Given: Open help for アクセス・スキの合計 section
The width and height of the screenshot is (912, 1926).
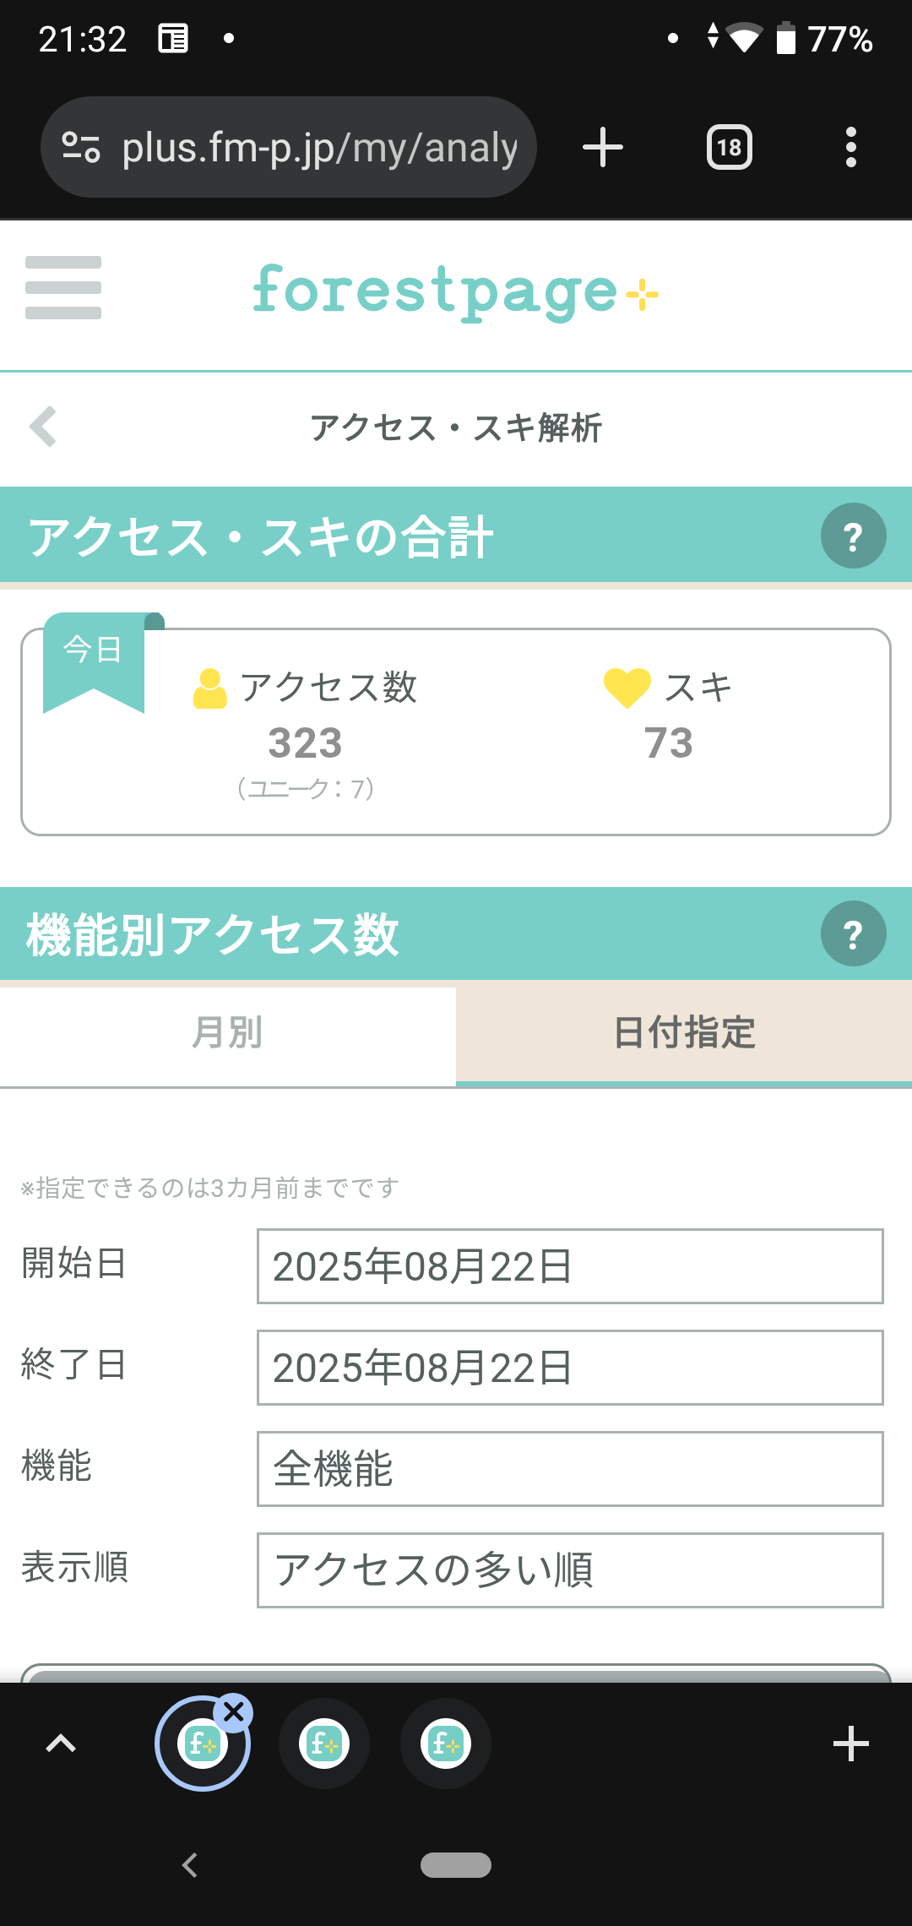Looking at the screenshot, I should 853,536.
